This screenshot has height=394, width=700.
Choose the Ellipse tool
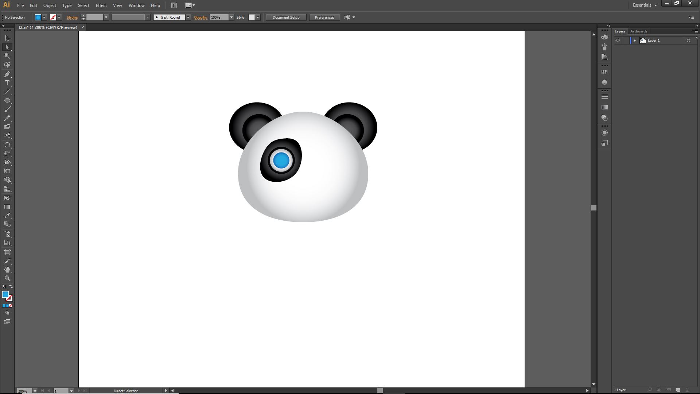click(x=7, y=100)
